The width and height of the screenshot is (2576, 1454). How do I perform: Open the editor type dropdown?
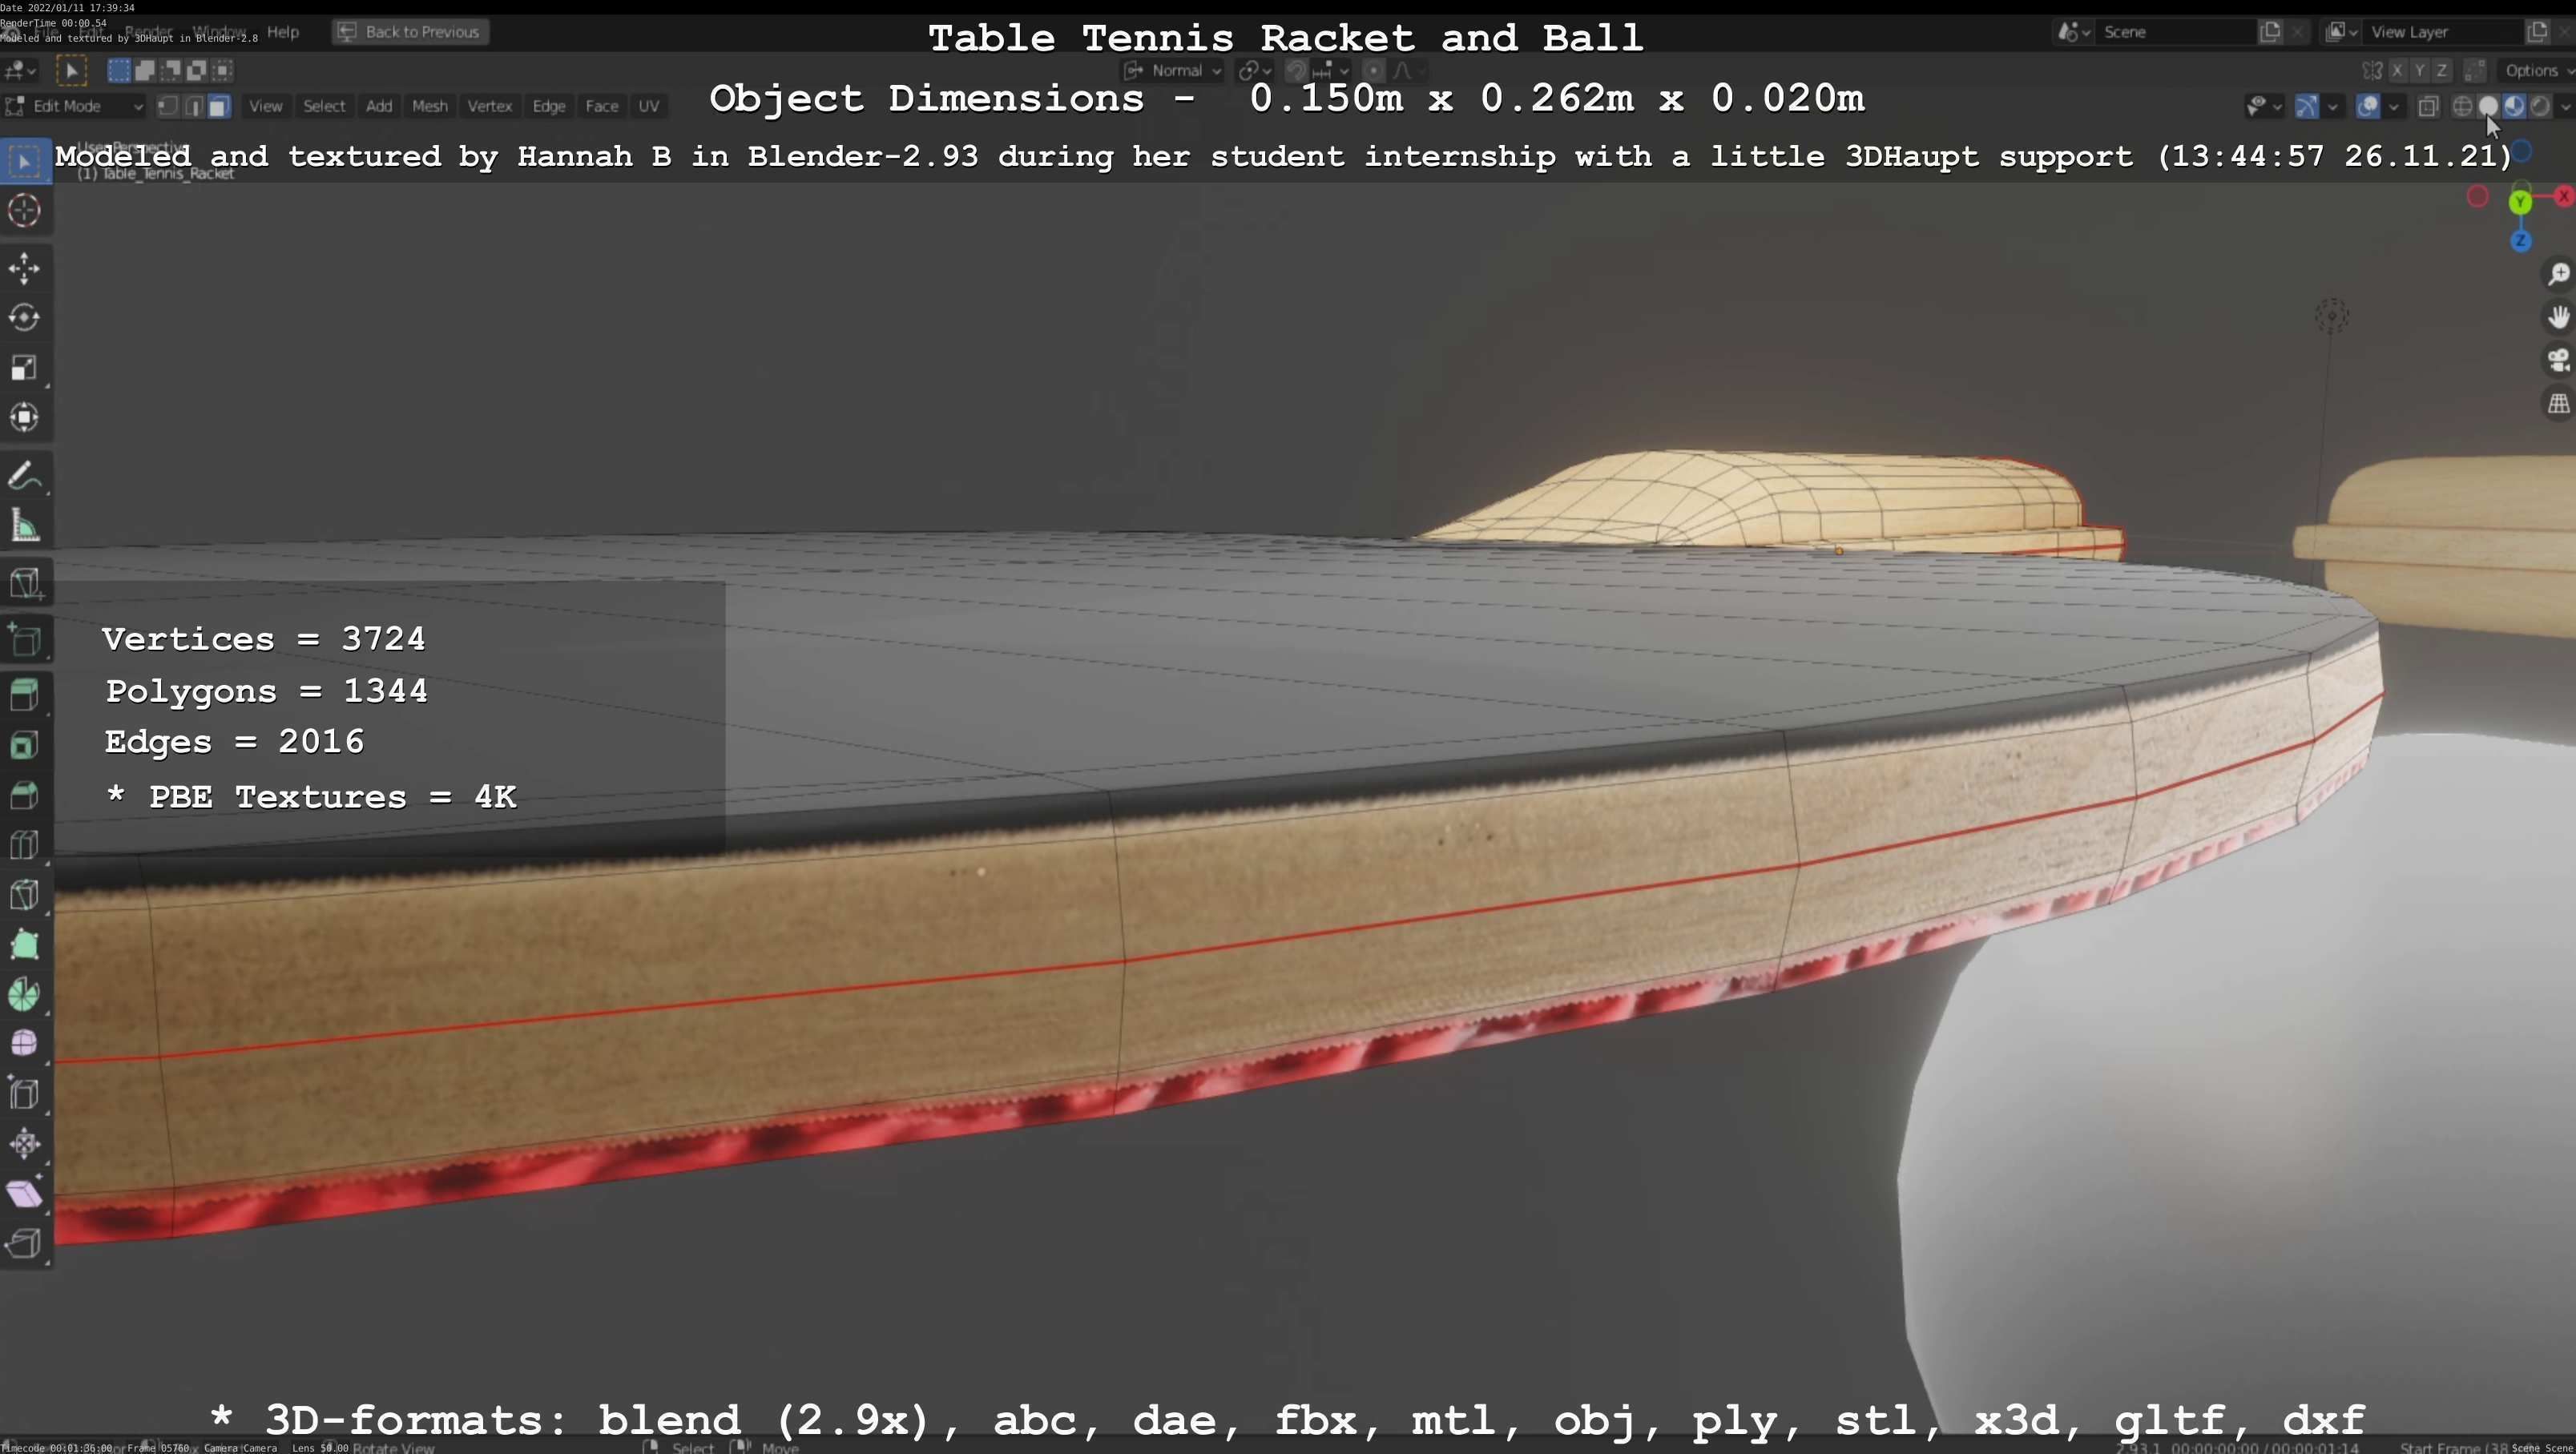pos(21,70)
